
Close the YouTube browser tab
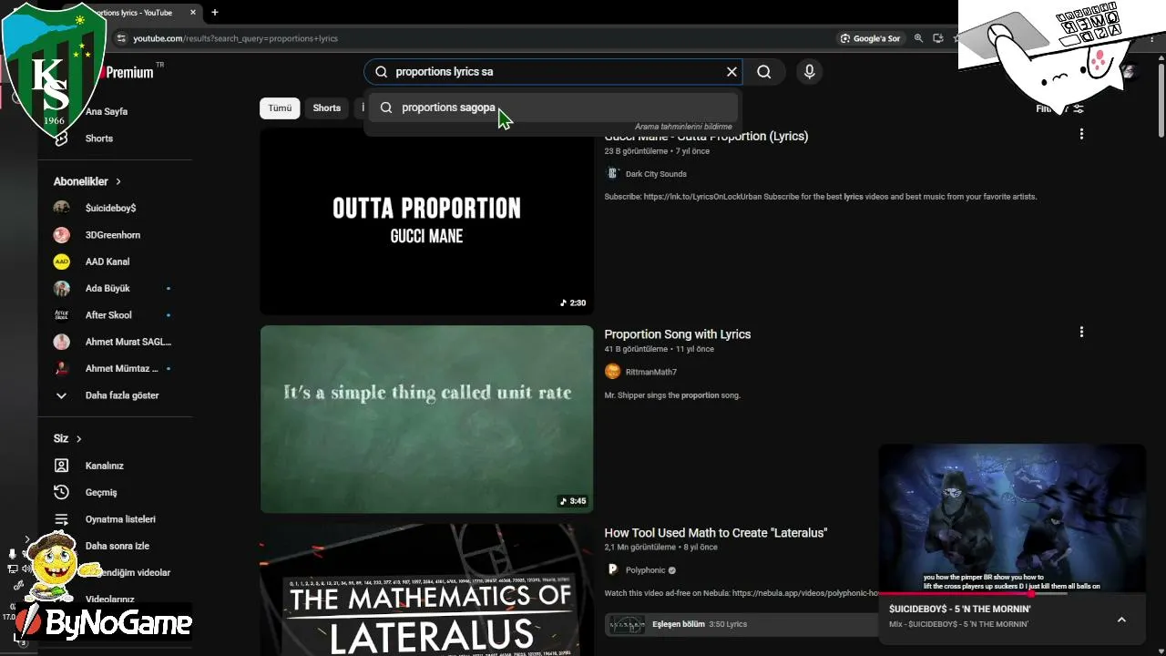coord(193,13)
